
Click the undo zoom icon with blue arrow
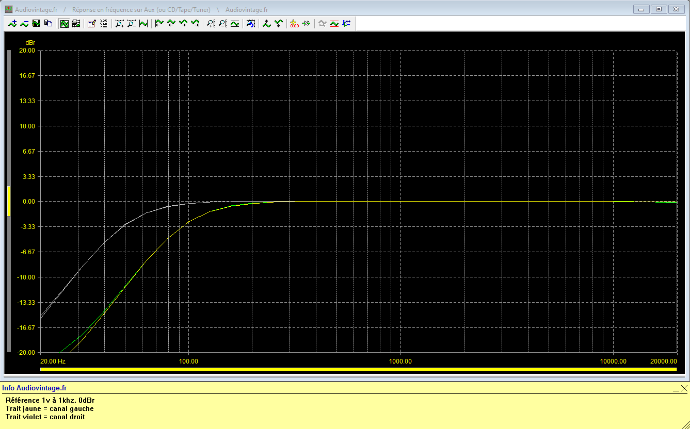250,23
